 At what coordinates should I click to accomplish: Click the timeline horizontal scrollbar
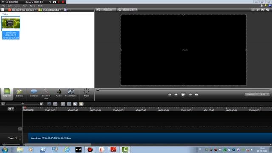point(58,144)
